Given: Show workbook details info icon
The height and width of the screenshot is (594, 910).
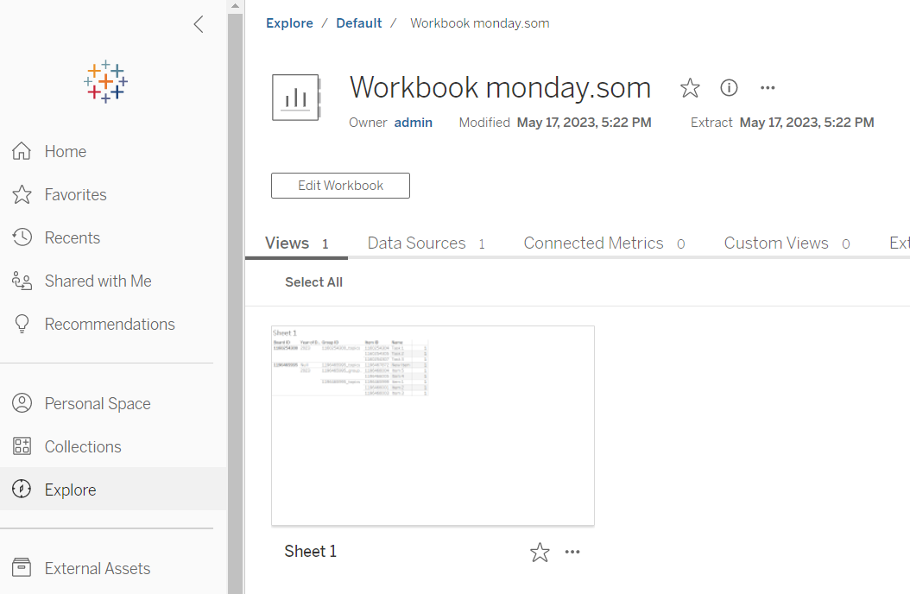Looking at the screenshot, I should coord(730,88).
